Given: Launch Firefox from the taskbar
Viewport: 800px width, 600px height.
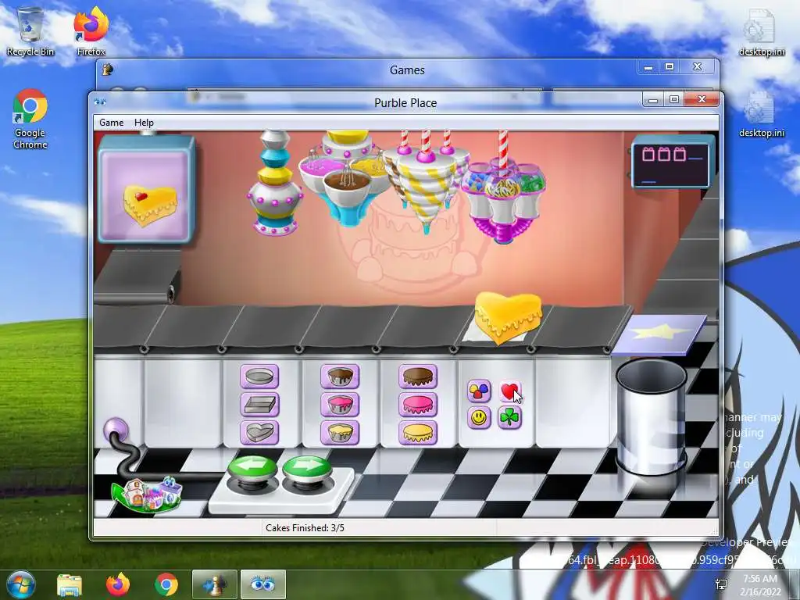Looking at the screenshot, I should point(118,584).
